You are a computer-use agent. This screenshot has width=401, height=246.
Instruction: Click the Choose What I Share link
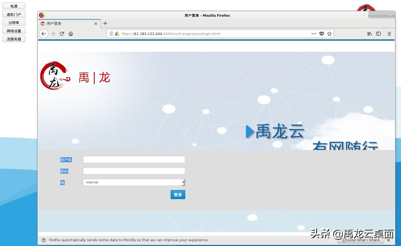[x=361, y=240]
